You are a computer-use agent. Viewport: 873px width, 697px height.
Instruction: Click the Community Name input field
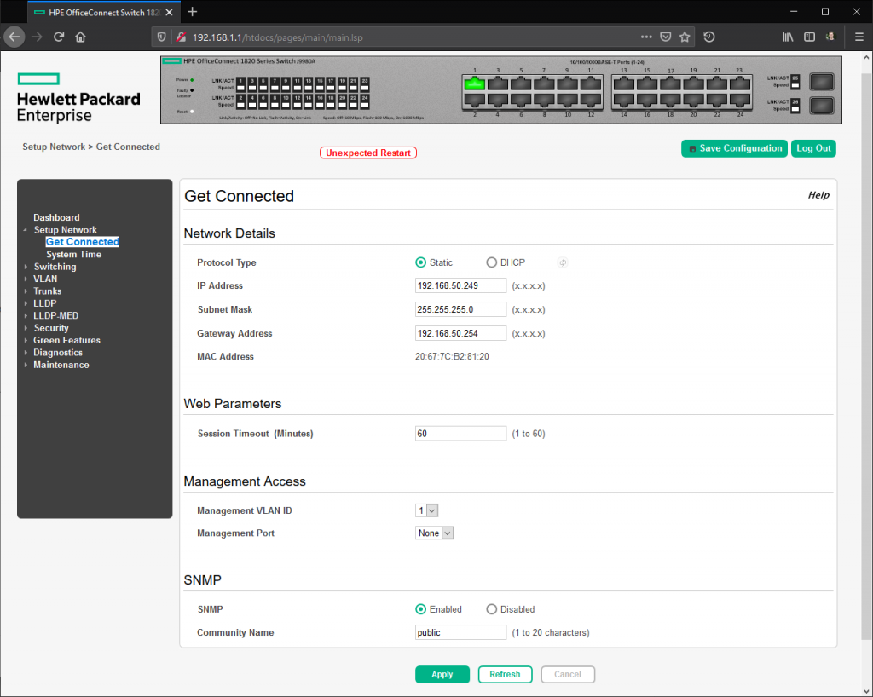[x=460, y=632]
